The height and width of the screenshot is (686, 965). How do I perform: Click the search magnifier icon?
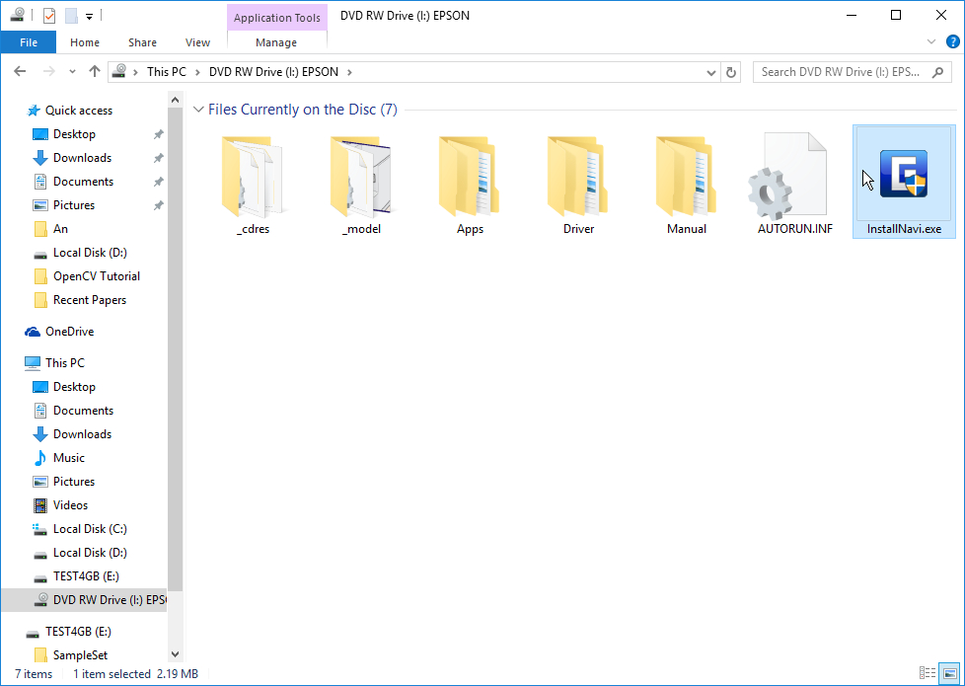pyautogui.click(x=937, y=72)
